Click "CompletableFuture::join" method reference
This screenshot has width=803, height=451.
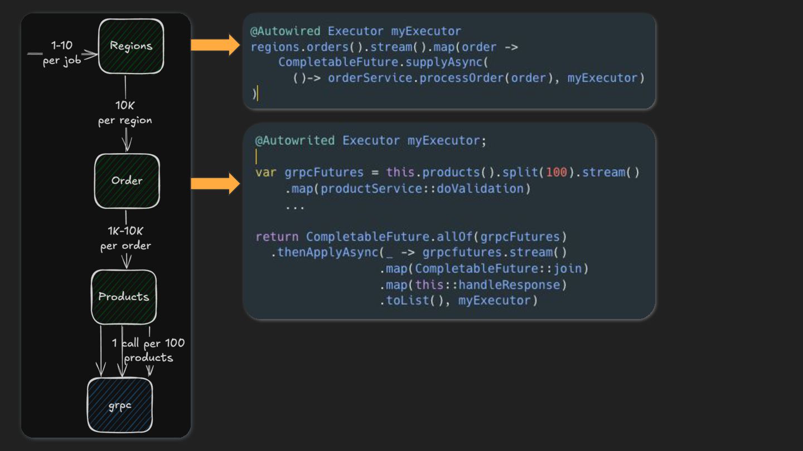498,269
